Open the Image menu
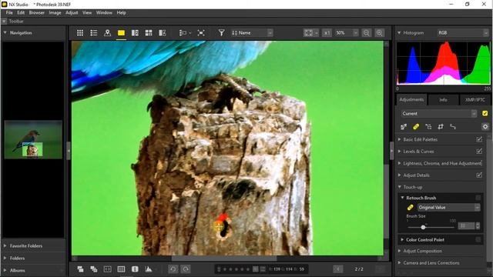The width and height of the screenshot is (493, 277). point(55,13)
